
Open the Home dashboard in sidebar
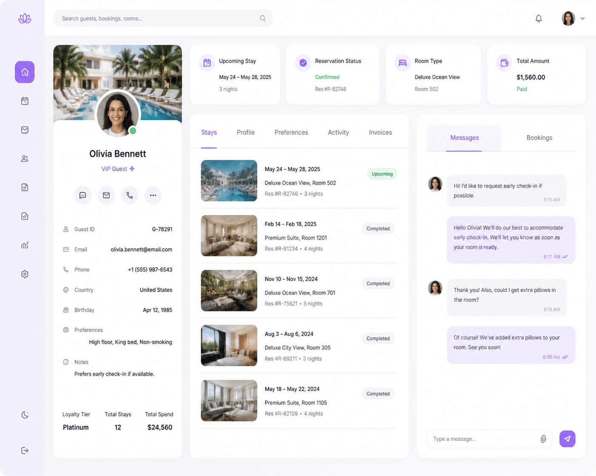[x=25, y=72]
